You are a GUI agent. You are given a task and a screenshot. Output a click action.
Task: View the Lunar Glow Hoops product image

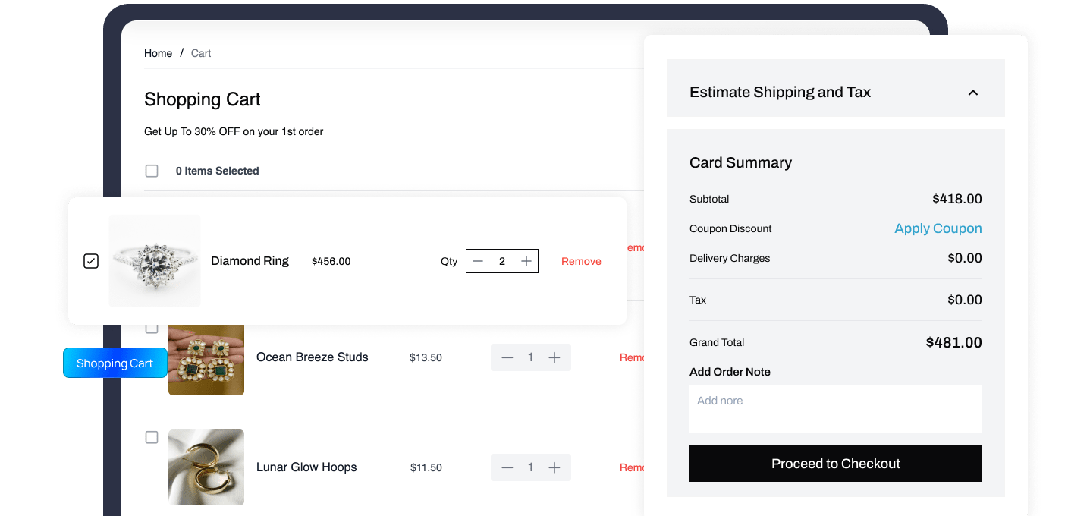click(x=206, y=467)
